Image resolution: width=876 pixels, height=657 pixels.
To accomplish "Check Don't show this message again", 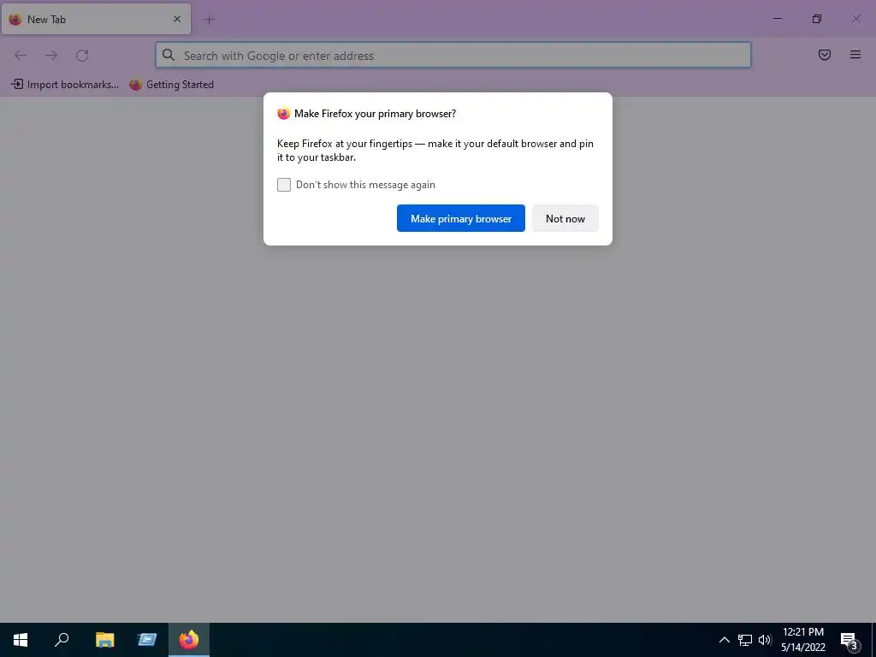I will click(x=284, y=185).
